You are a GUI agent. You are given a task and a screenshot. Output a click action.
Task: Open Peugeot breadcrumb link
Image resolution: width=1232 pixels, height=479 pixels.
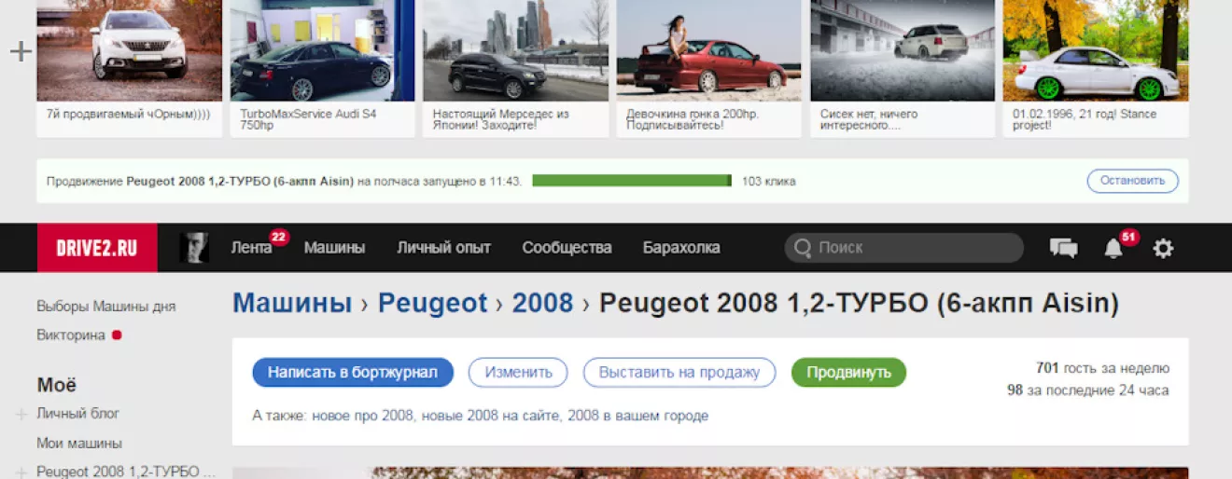(433, 303)
